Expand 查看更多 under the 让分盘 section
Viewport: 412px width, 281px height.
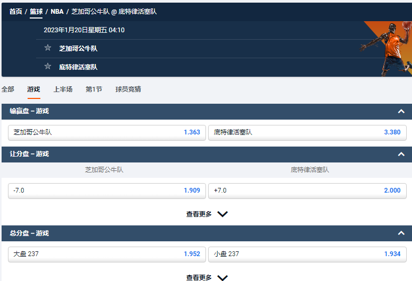[207, 214]
